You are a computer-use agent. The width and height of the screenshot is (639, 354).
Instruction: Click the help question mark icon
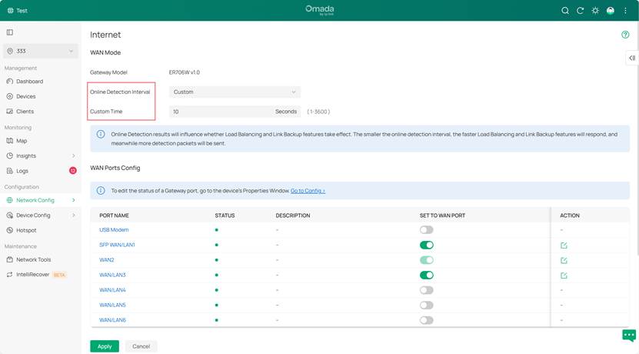tap(625, 35)
